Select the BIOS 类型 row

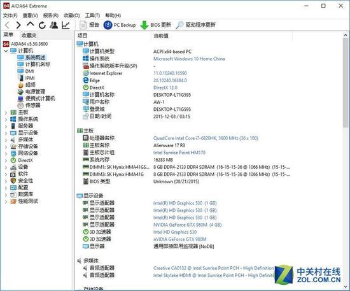coord(141,181)
